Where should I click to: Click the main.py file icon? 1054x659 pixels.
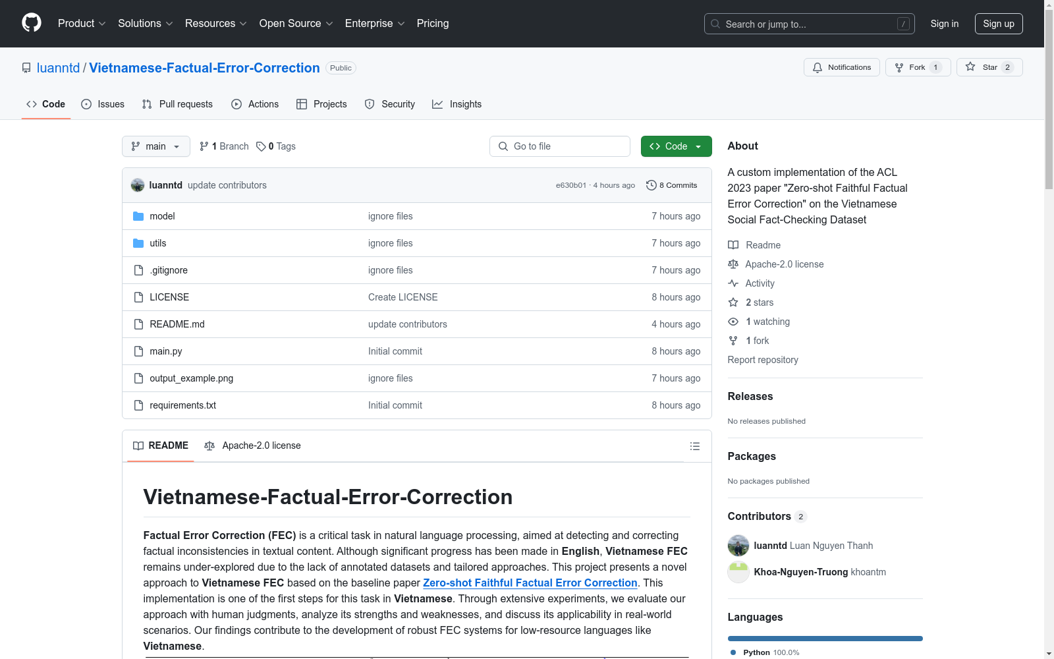point(138,351)
